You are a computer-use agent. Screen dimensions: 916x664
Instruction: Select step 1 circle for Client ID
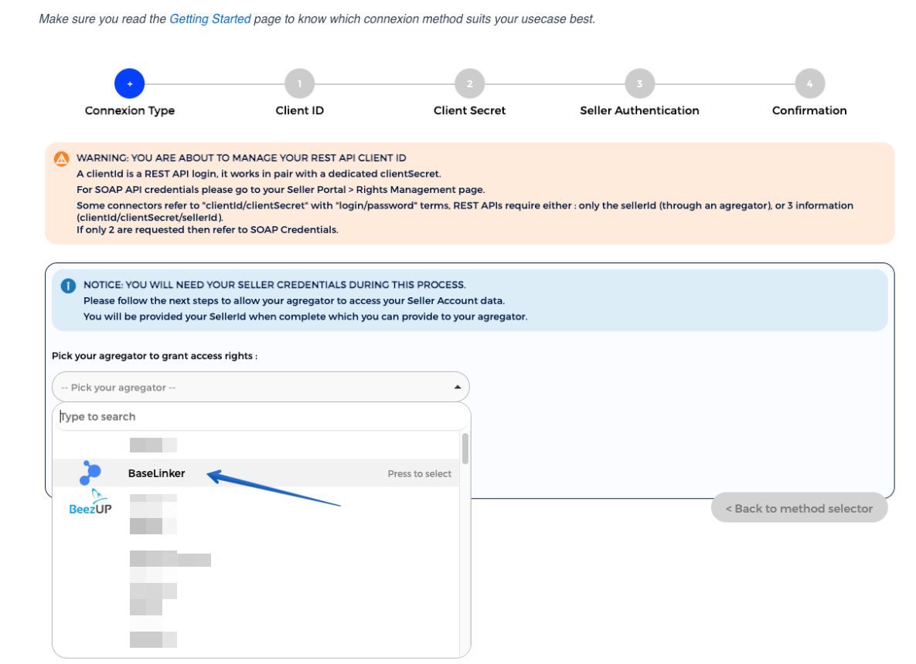(300, 83)
